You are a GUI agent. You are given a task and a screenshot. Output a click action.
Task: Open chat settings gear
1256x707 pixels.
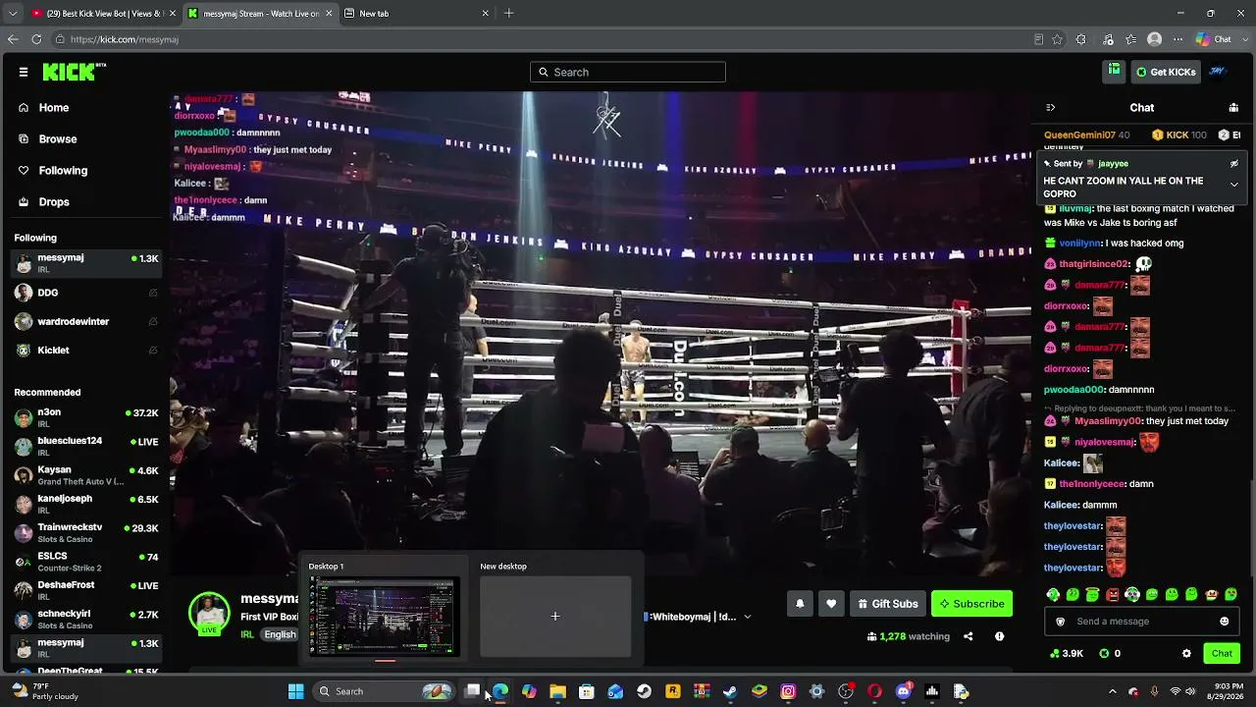coord(1186,653)
